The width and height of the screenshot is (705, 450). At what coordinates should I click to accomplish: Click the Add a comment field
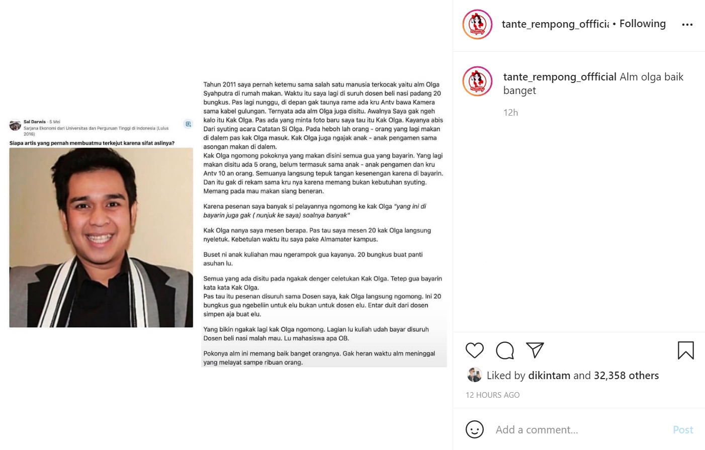(553, 429)
